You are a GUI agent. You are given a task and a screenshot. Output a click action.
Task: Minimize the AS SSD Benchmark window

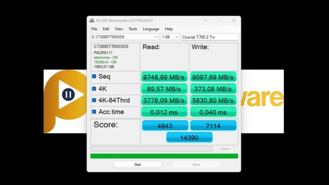click(x=206, y=20)
